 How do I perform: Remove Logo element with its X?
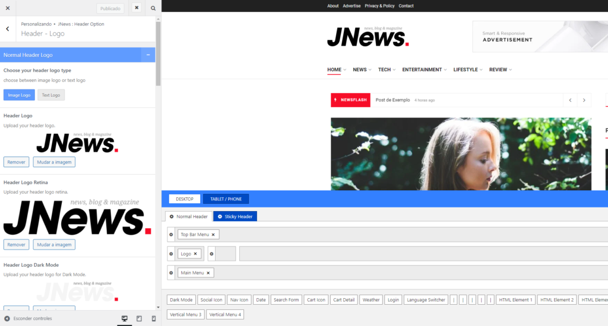pos(195,254)
